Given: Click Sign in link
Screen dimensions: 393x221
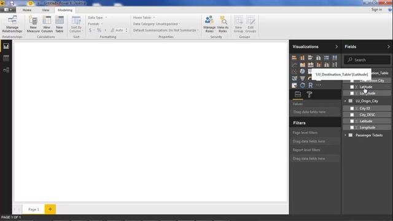Looking at the screenshot, I should tap(376, 10).
